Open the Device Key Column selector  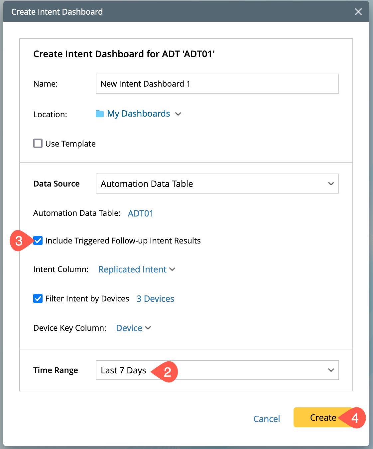pyautogui.click(x=129, y=328)
